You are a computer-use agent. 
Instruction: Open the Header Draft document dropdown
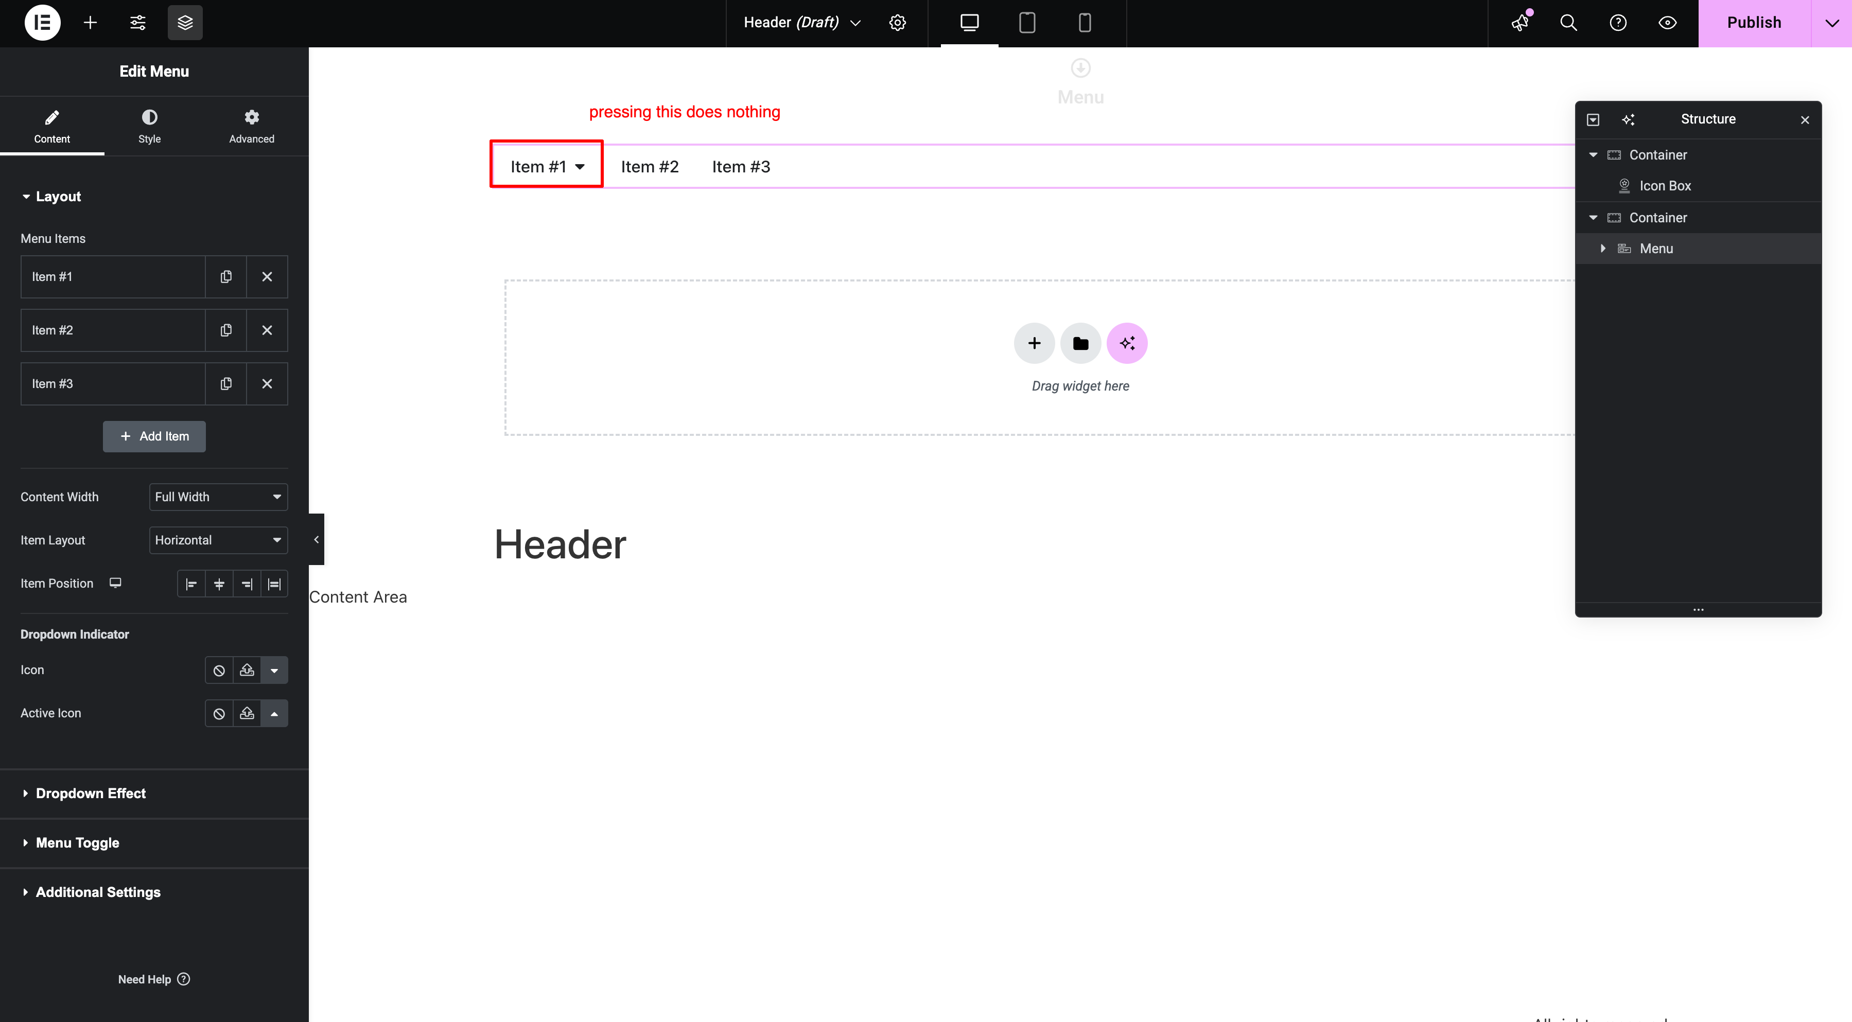[x=801, y=22]
